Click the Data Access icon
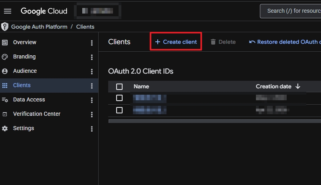This screenshot has width=321, height=185. click(5, 100)
